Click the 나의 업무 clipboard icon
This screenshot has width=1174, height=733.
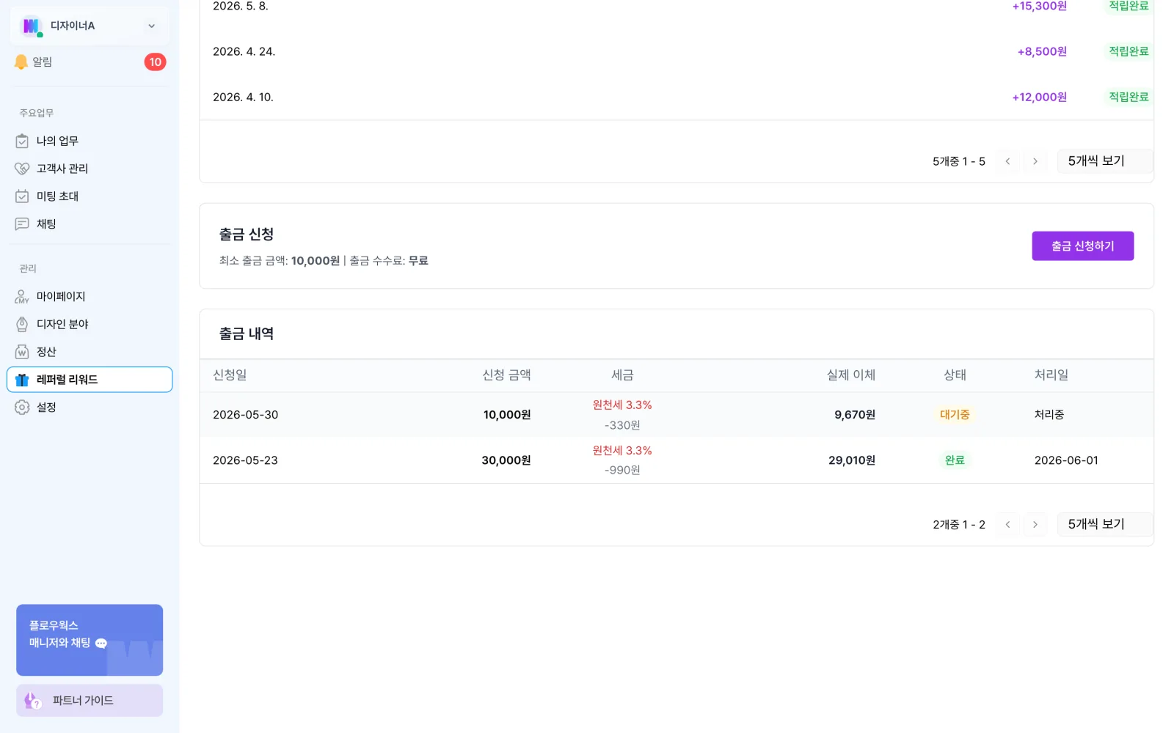[22, 141]
